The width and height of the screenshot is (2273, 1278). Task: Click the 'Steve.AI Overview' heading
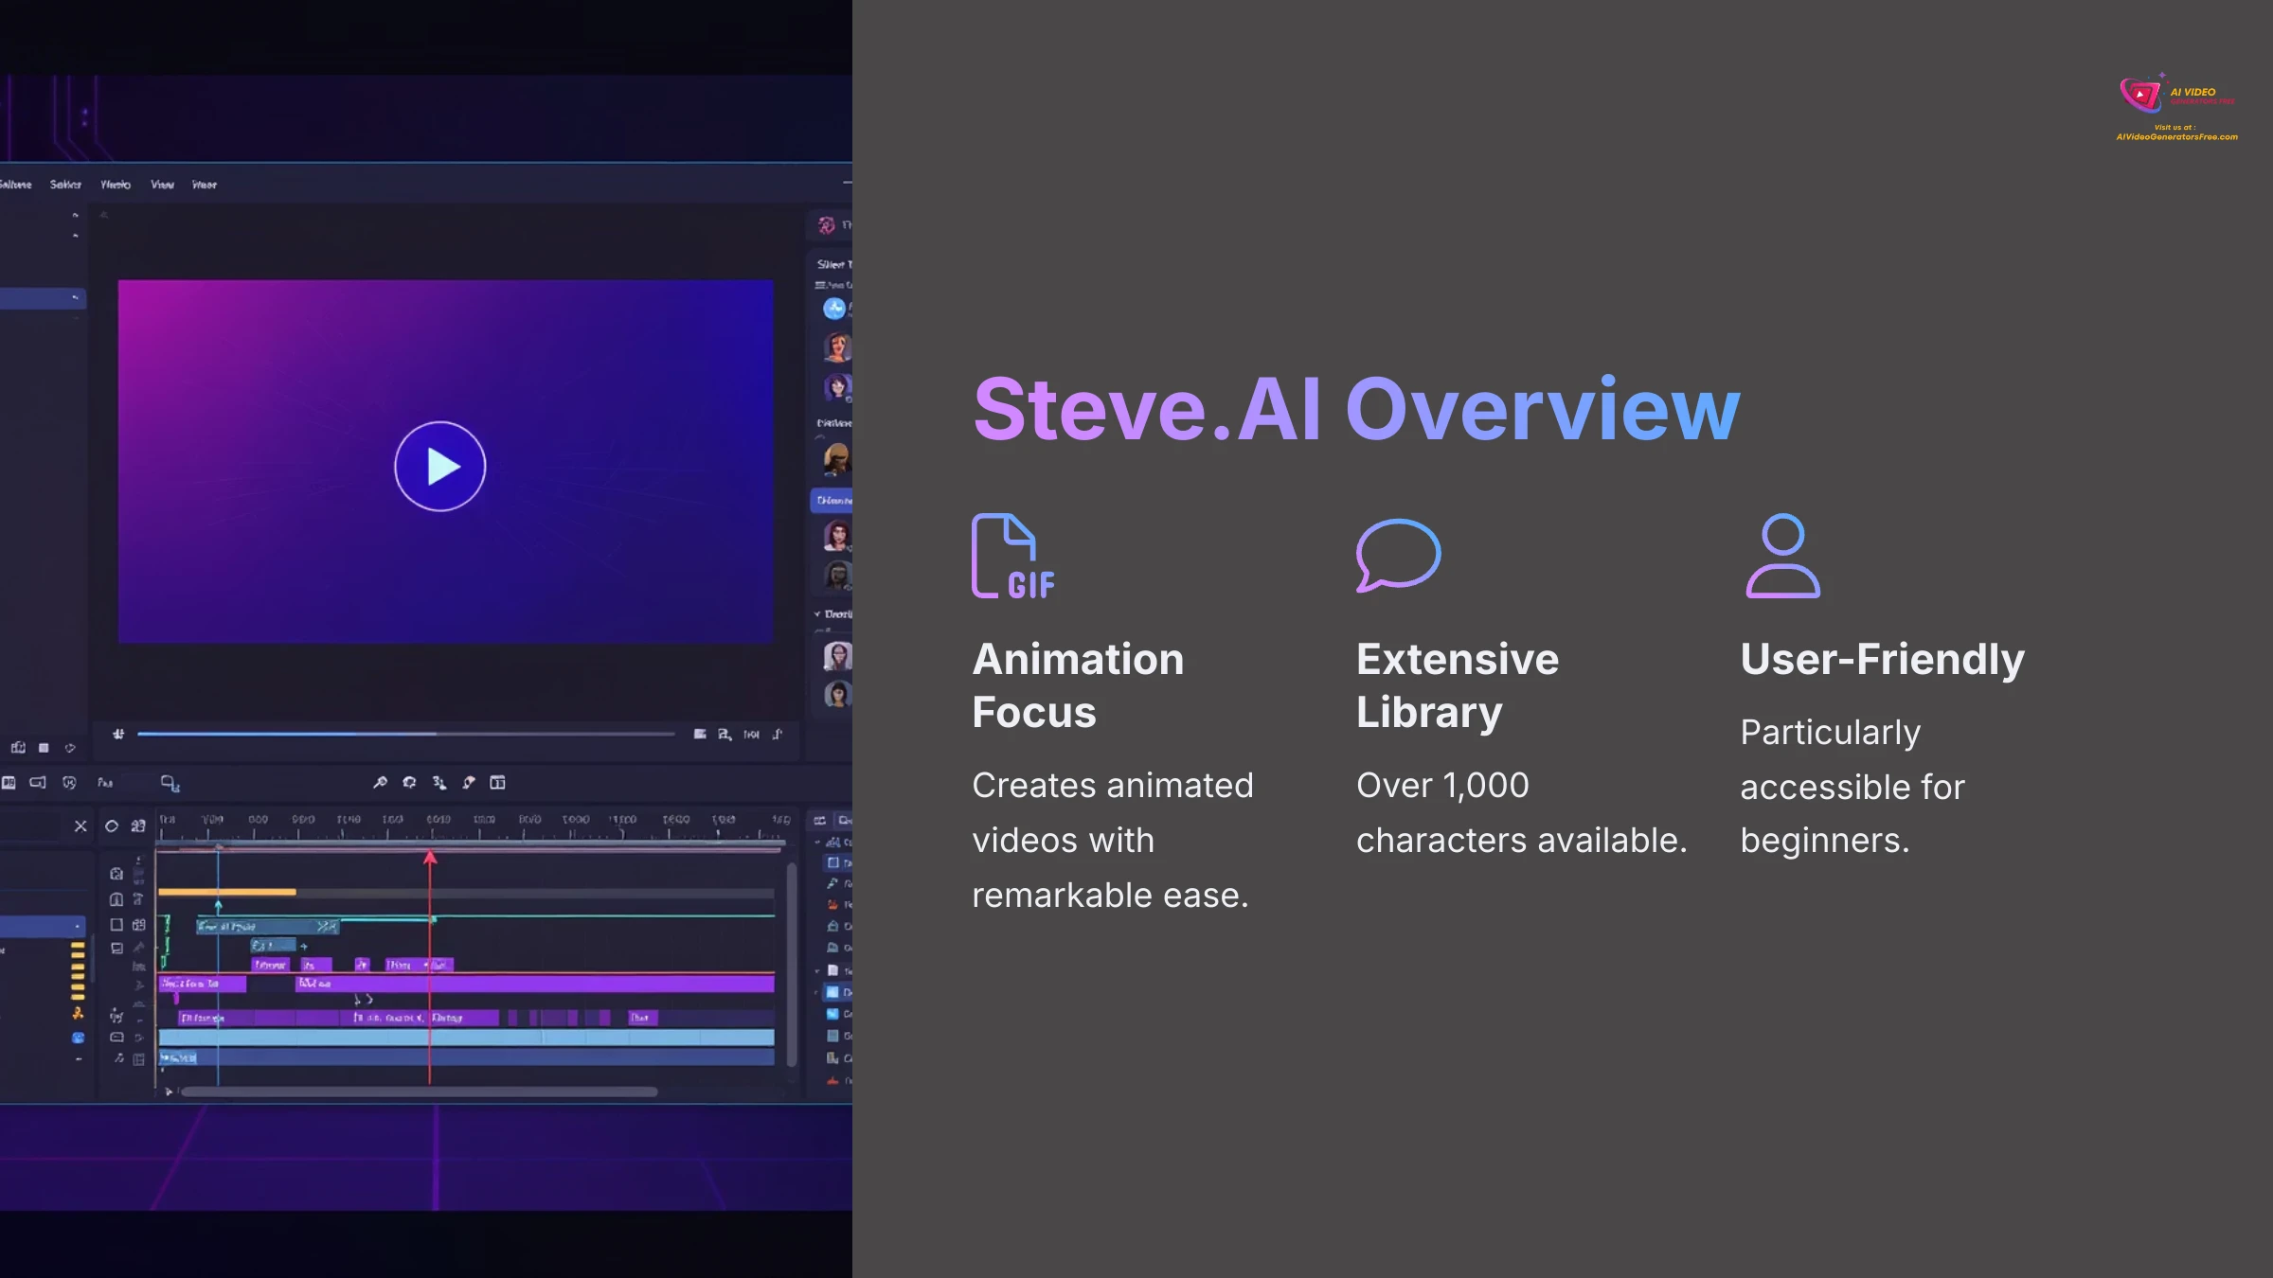tap(1356, 409)
